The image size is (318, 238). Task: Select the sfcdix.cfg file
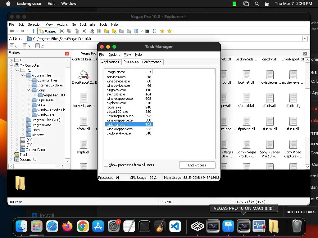(293, 101)
